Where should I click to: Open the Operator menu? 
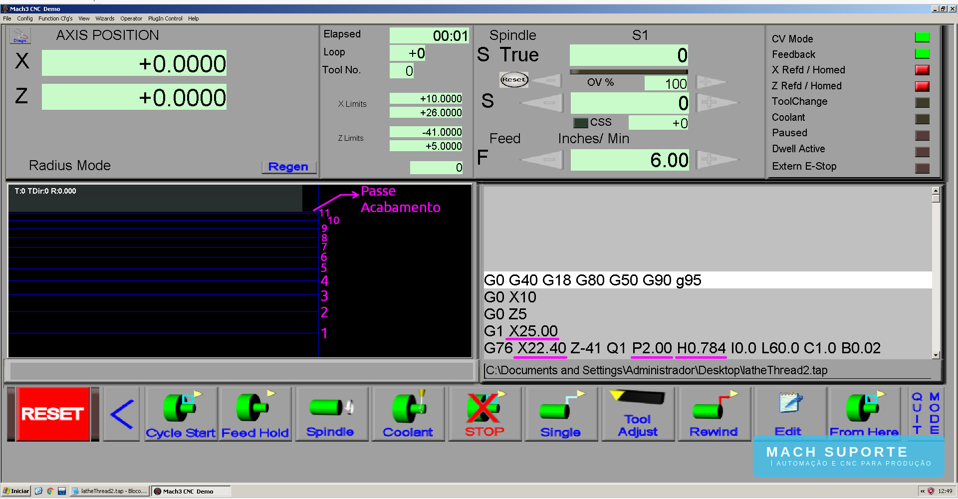click(x=131, y=18)
